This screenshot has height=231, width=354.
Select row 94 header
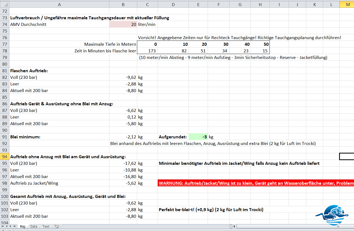pos(4,157)
